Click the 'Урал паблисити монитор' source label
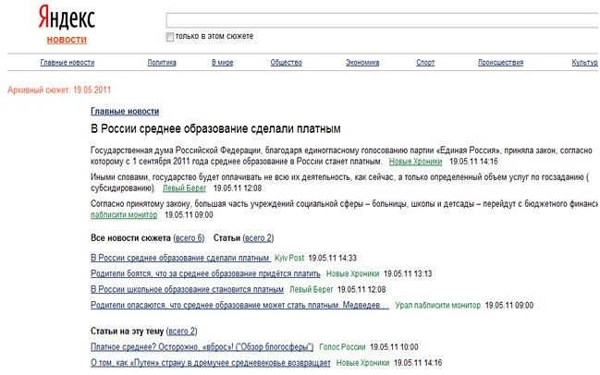600x375 pixels. tap(438, 305)
